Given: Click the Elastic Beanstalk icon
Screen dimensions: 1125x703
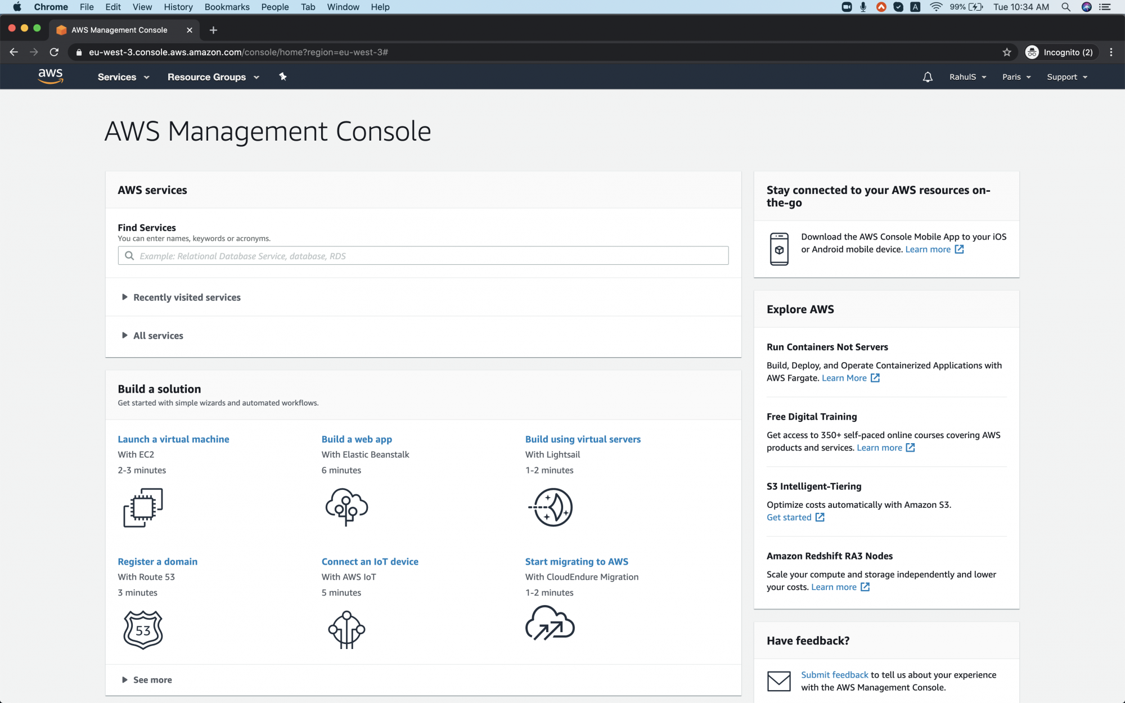Looking at the screenshot, I should pyautogui.click(x=346, y=507).
